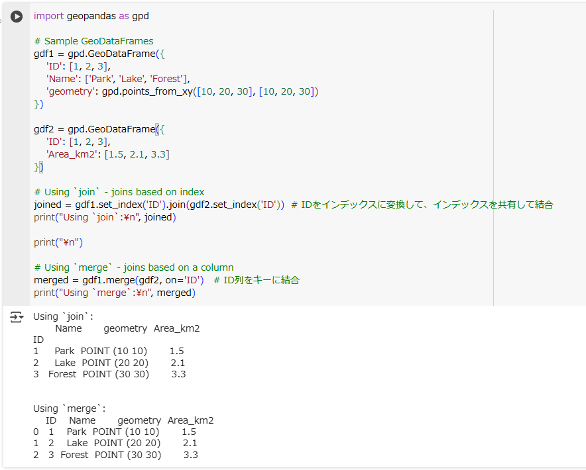Click the 'joined = gdf1.set_index' code line
The width and height of the screenshot is (586, 470).
pos(159,205)
